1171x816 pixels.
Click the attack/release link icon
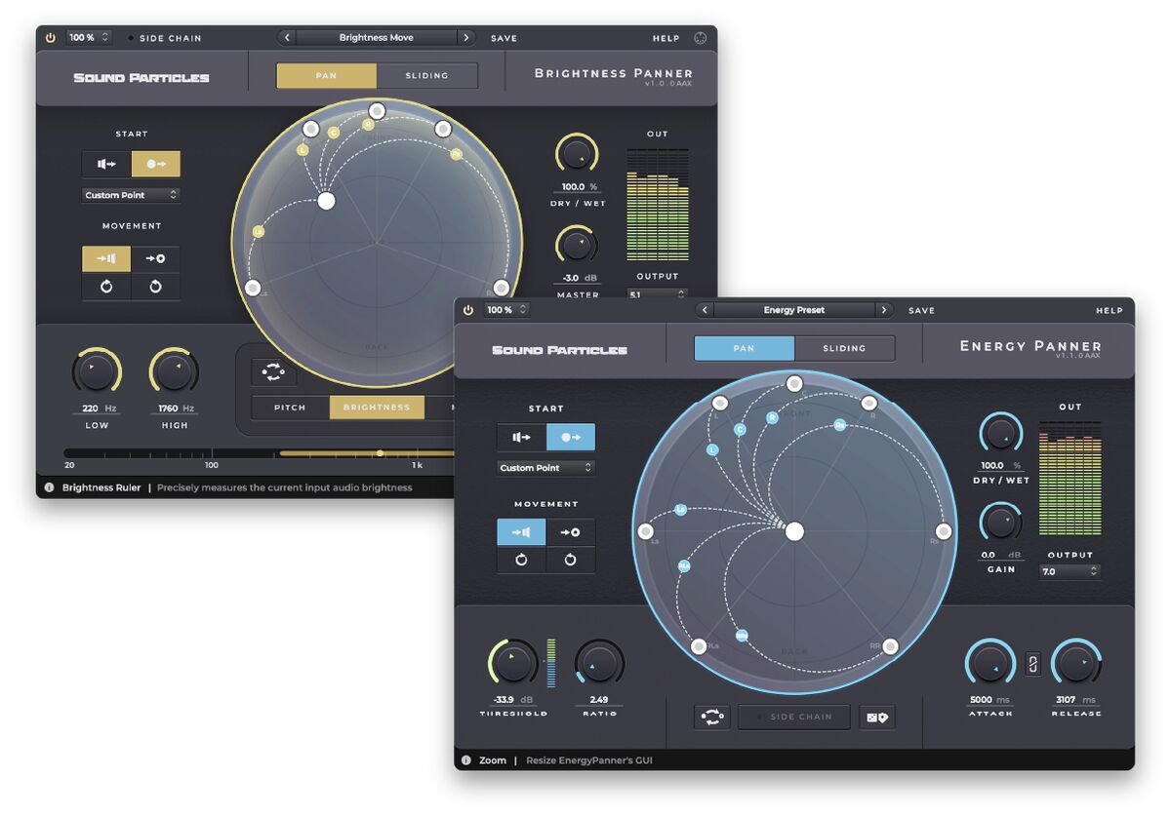tap(1033, 664)
